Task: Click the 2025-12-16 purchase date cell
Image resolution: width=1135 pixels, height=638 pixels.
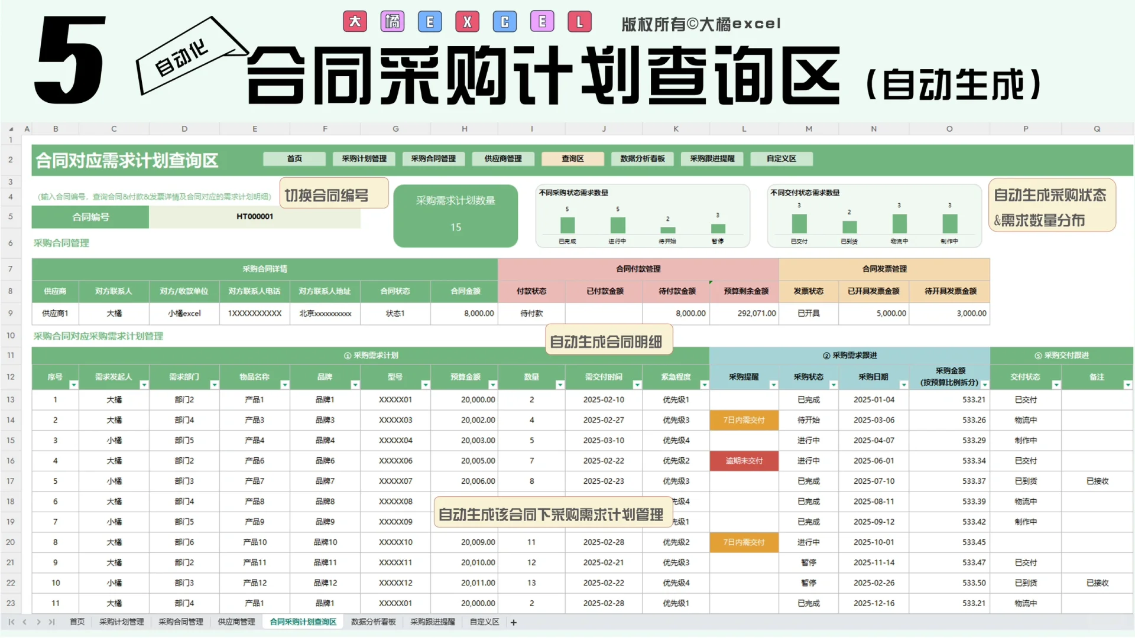Action: point(874,604)
